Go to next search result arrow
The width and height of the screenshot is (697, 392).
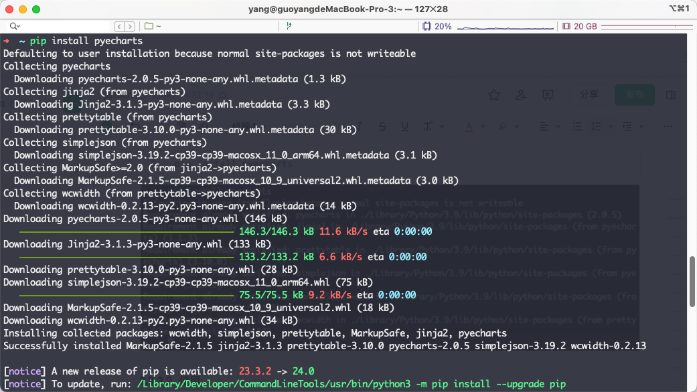[x=129, y=26]
